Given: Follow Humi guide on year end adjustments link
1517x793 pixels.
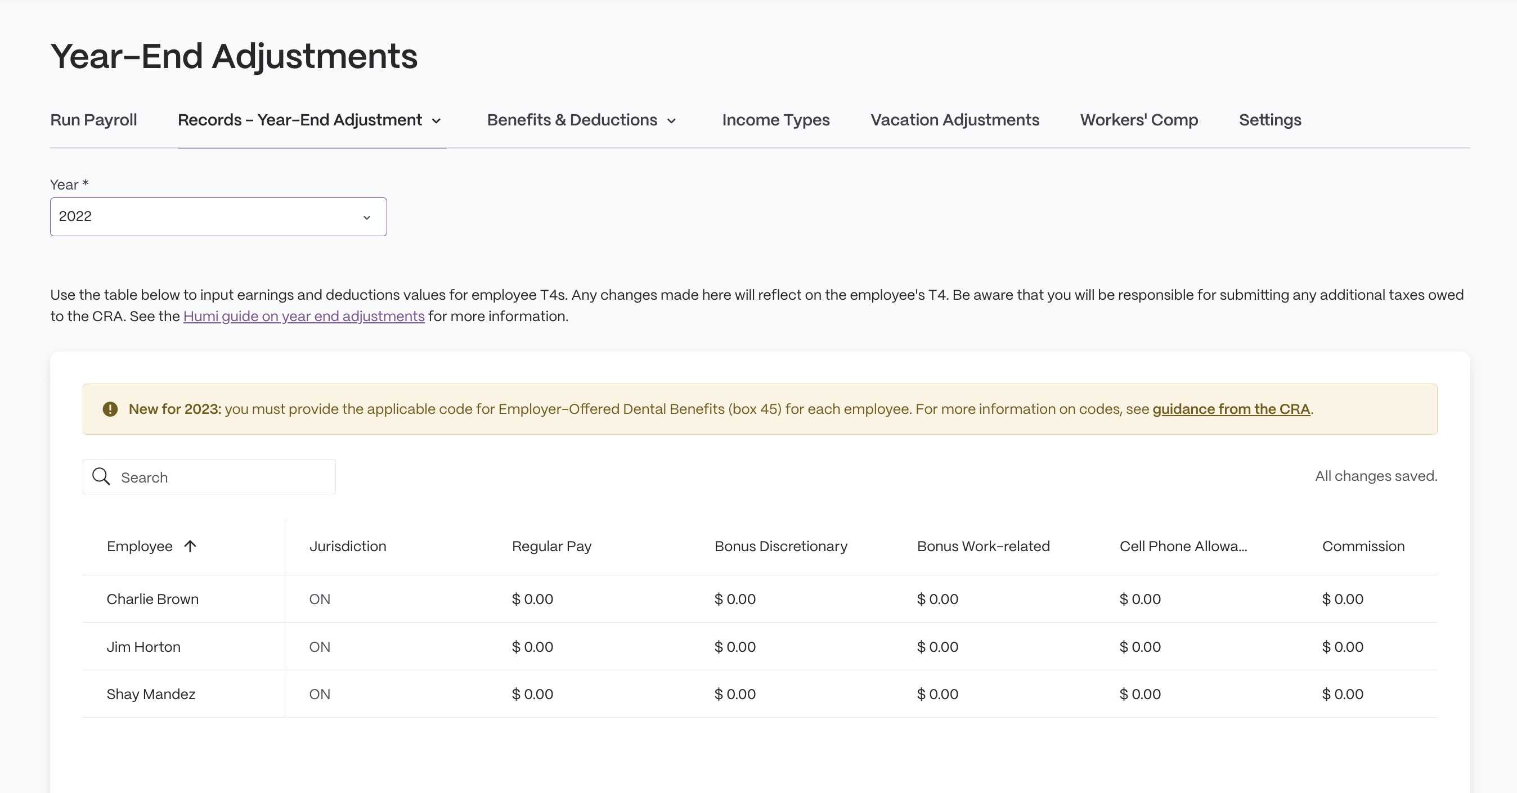Looking at the screenshot, I should click(304, 316).
